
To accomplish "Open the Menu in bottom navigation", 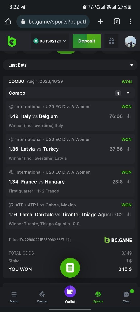I will pyautogui.click(x=14, y=297).
